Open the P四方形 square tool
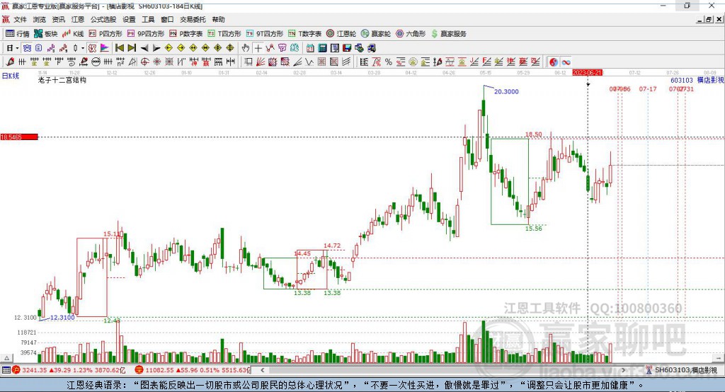The image size is (725, 392). pyautogui.click(x=106, y=34)
